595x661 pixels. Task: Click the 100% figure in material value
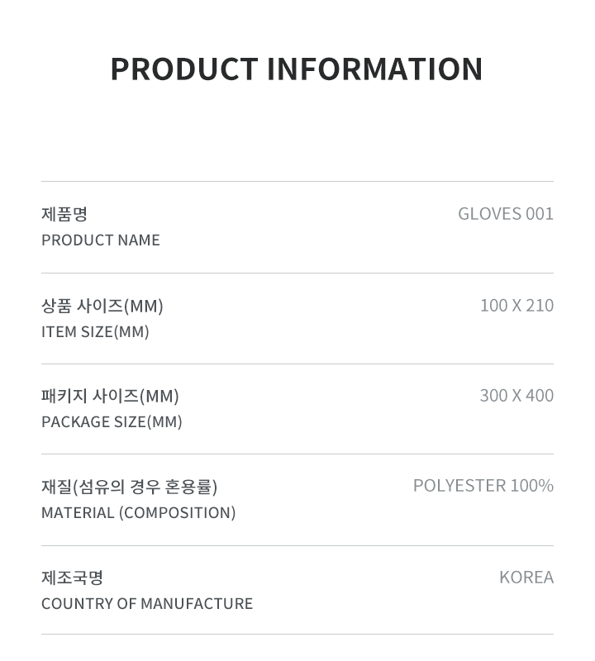531,486
